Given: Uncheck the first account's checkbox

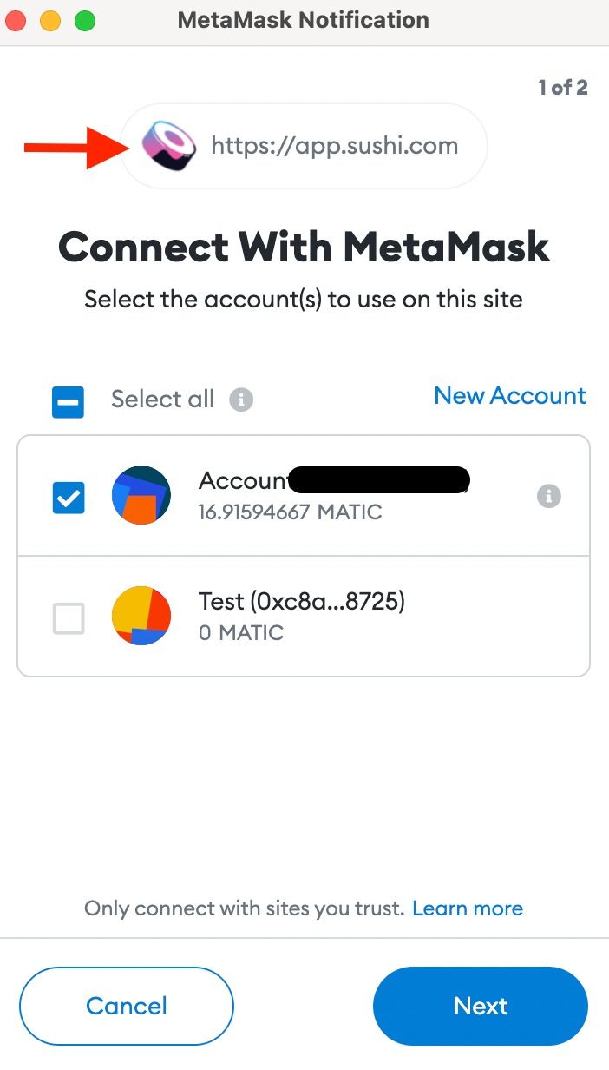Looking at the screenshot, I should pyautogui.click(x=69, y=498).
